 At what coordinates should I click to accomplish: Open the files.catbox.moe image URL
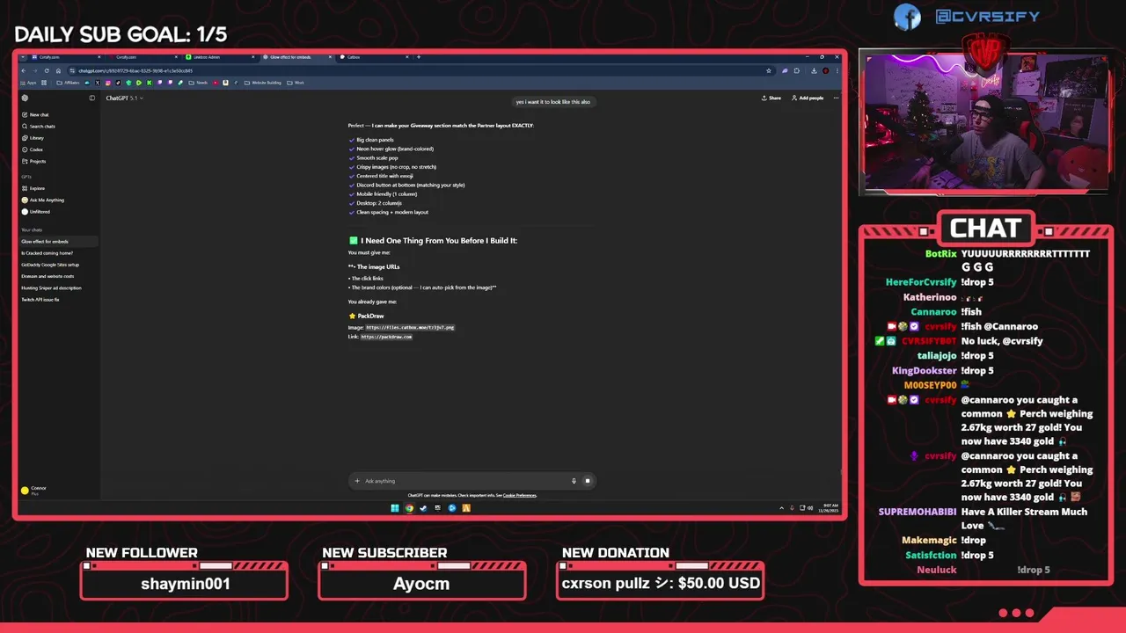pos(410,327)
